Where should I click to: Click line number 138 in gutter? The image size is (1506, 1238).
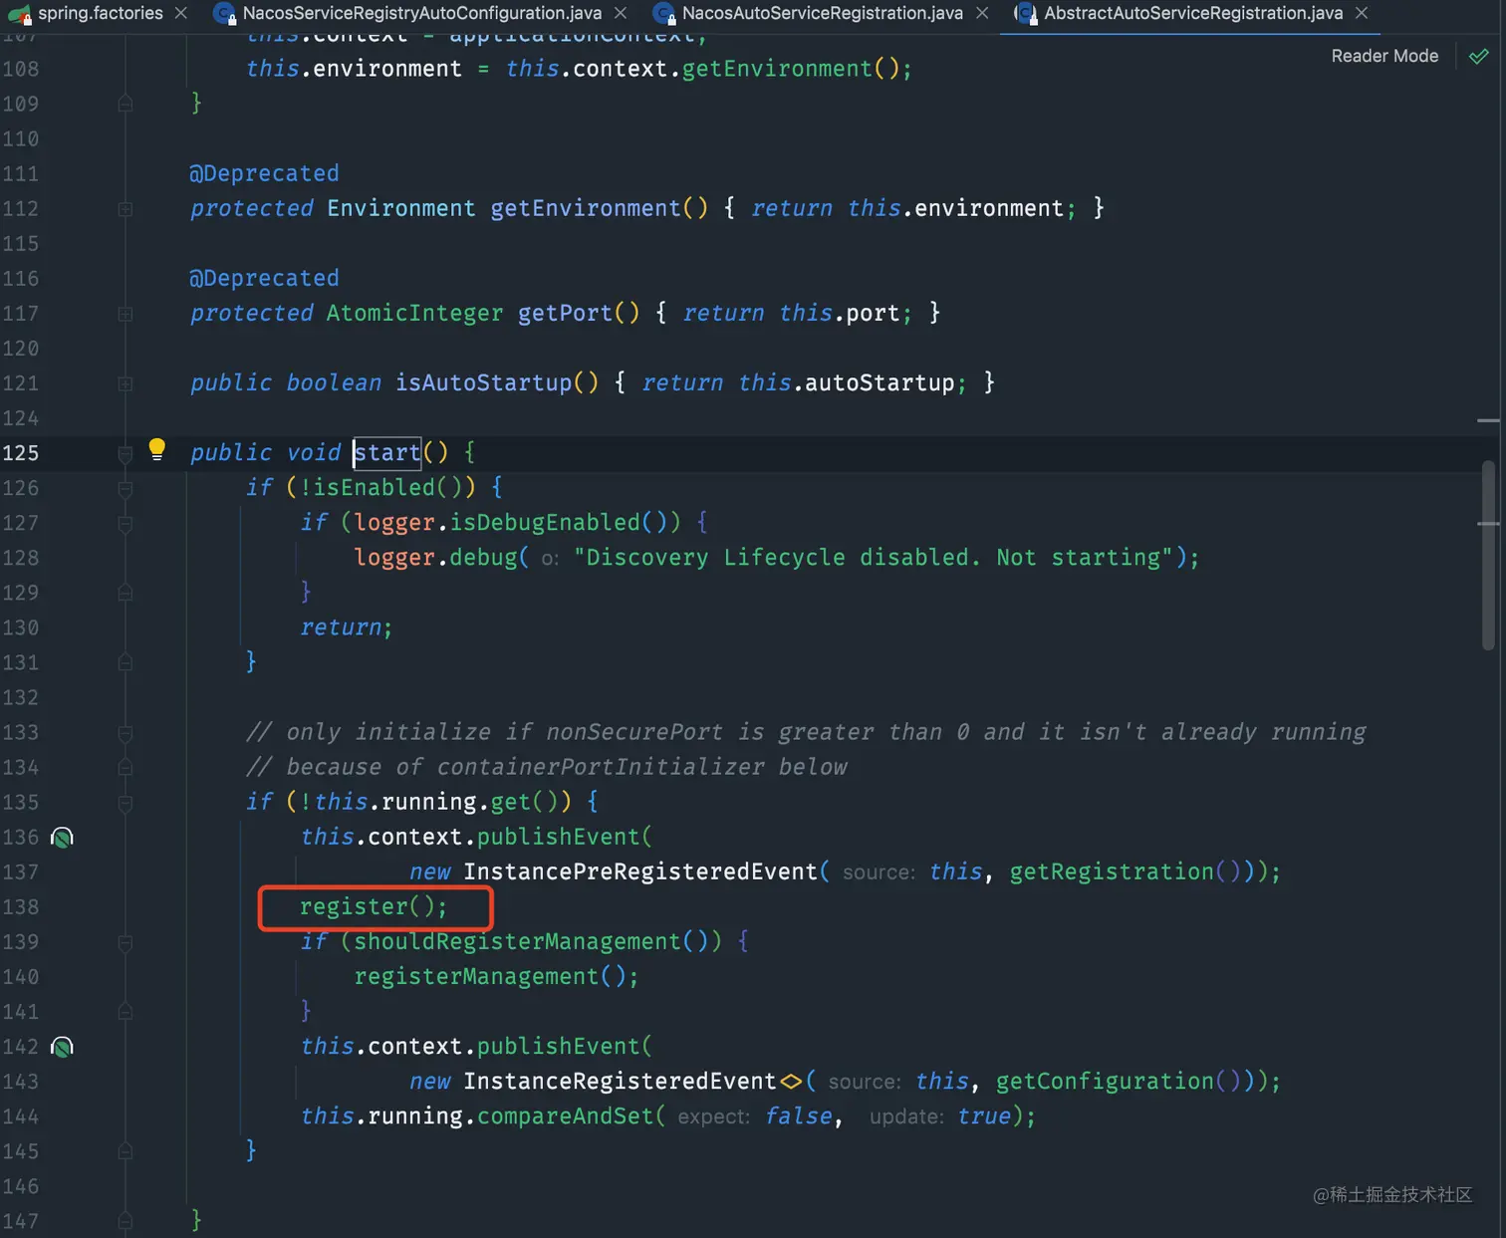pyautogui.click(x=21, y=907)
